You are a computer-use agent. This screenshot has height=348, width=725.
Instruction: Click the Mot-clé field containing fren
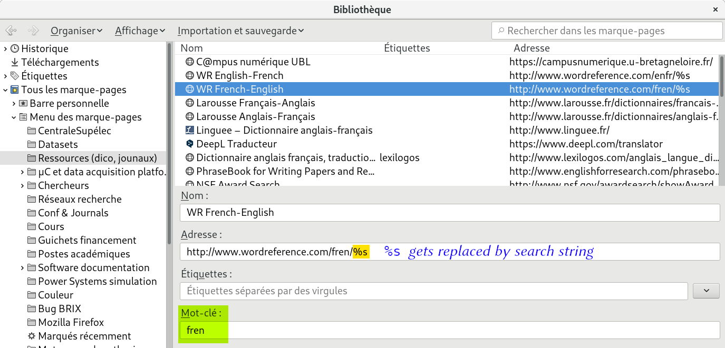point(450,330)
